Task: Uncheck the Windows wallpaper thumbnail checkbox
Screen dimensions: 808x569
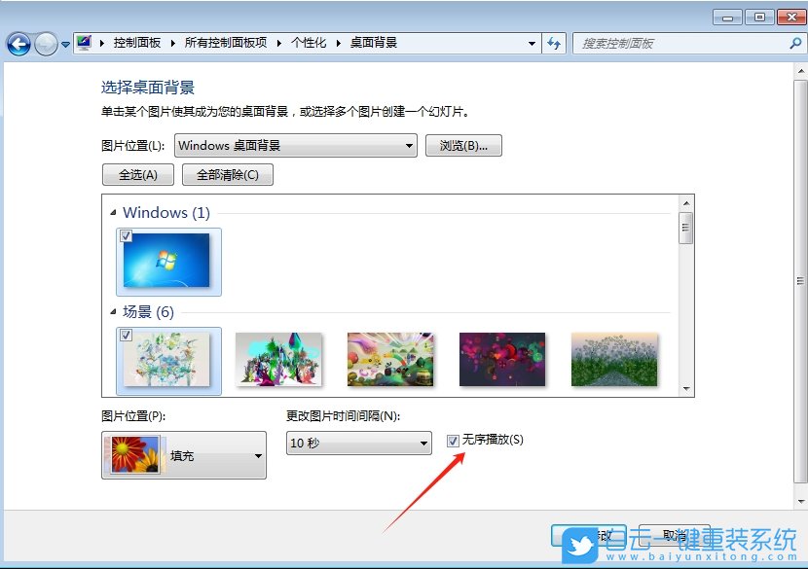Action: tap(126, 234)
